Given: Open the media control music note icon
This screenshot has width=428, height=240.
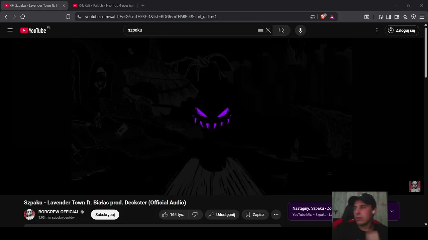Looking at the screenshot, I should [x=380, y=17].
